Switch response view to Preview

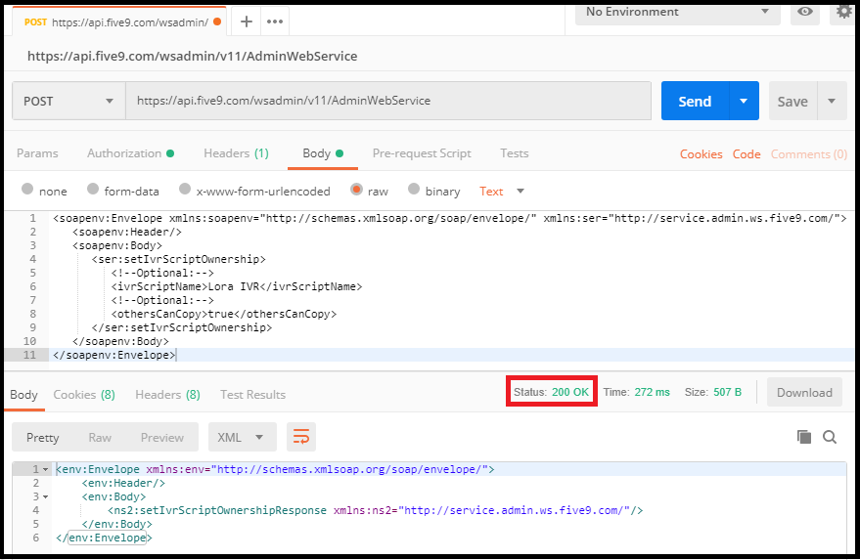(x=161, y=437)
